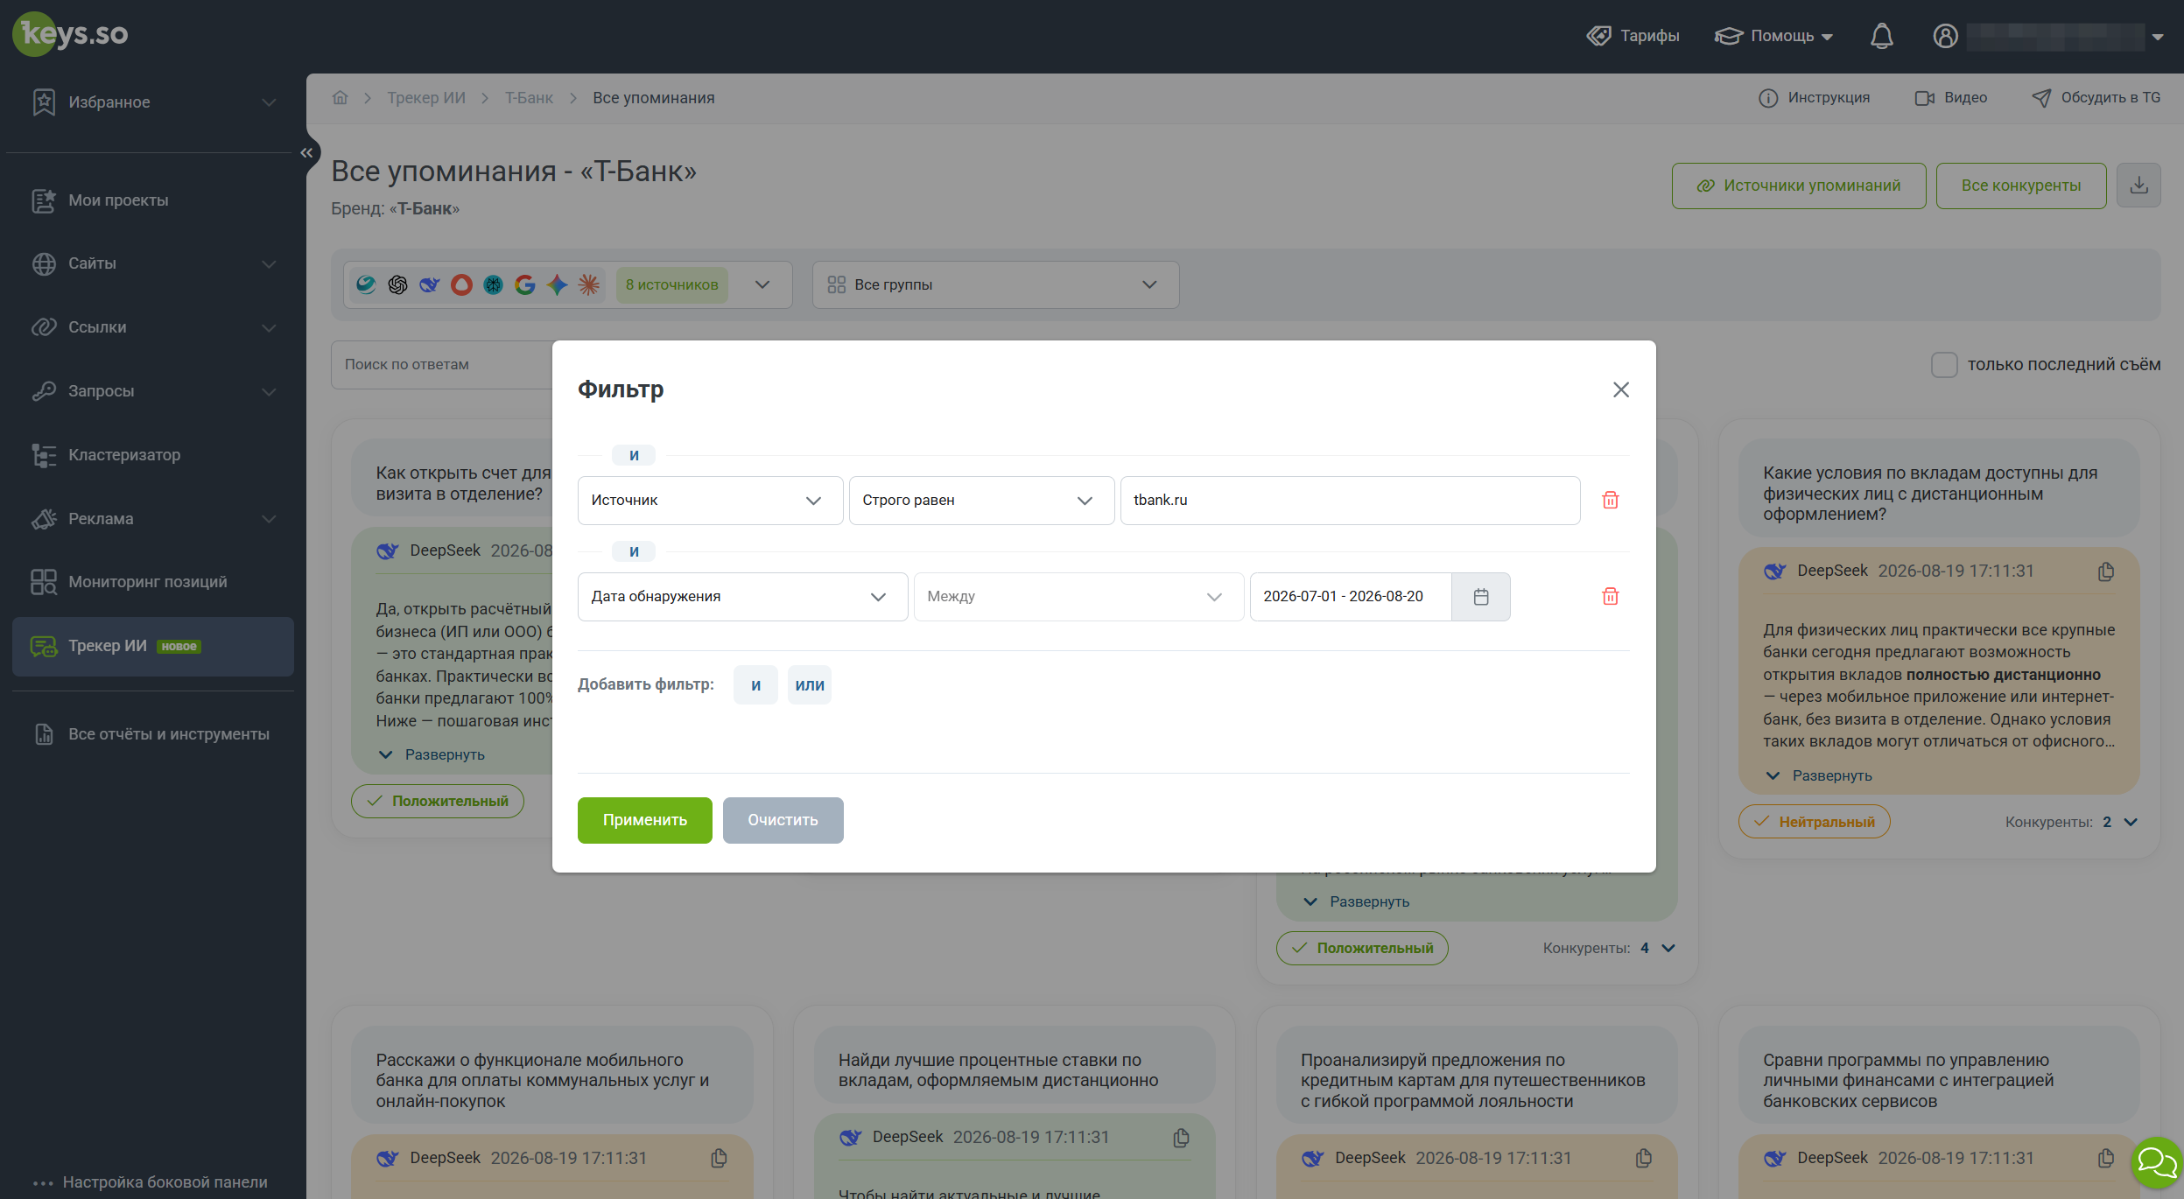Go to Трекер ИИ breadcrumb
2184x1199 pixels.
point(426,98)
